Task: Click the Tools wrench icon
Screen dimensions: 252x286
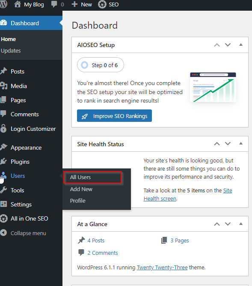Action: (x=3, y=190)
